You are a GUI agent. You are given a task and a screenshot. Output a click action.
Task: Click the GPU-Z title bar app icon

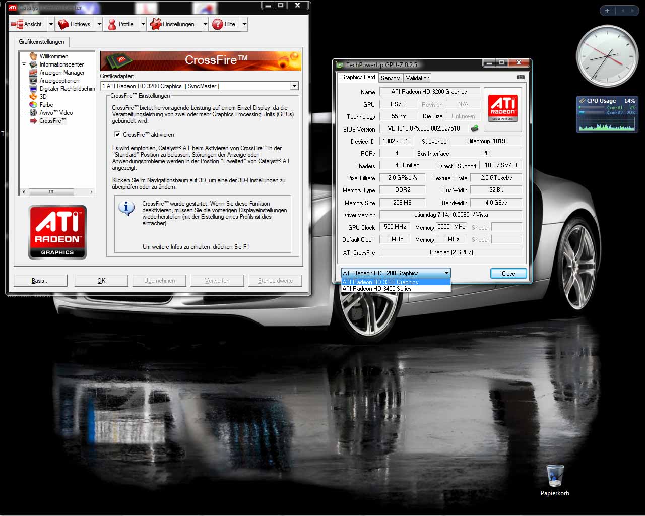[x=340, y=64]
